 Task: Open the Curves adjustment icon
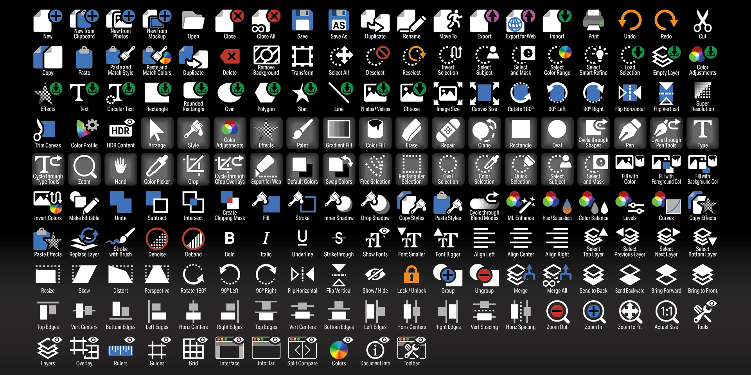[666, 202]
